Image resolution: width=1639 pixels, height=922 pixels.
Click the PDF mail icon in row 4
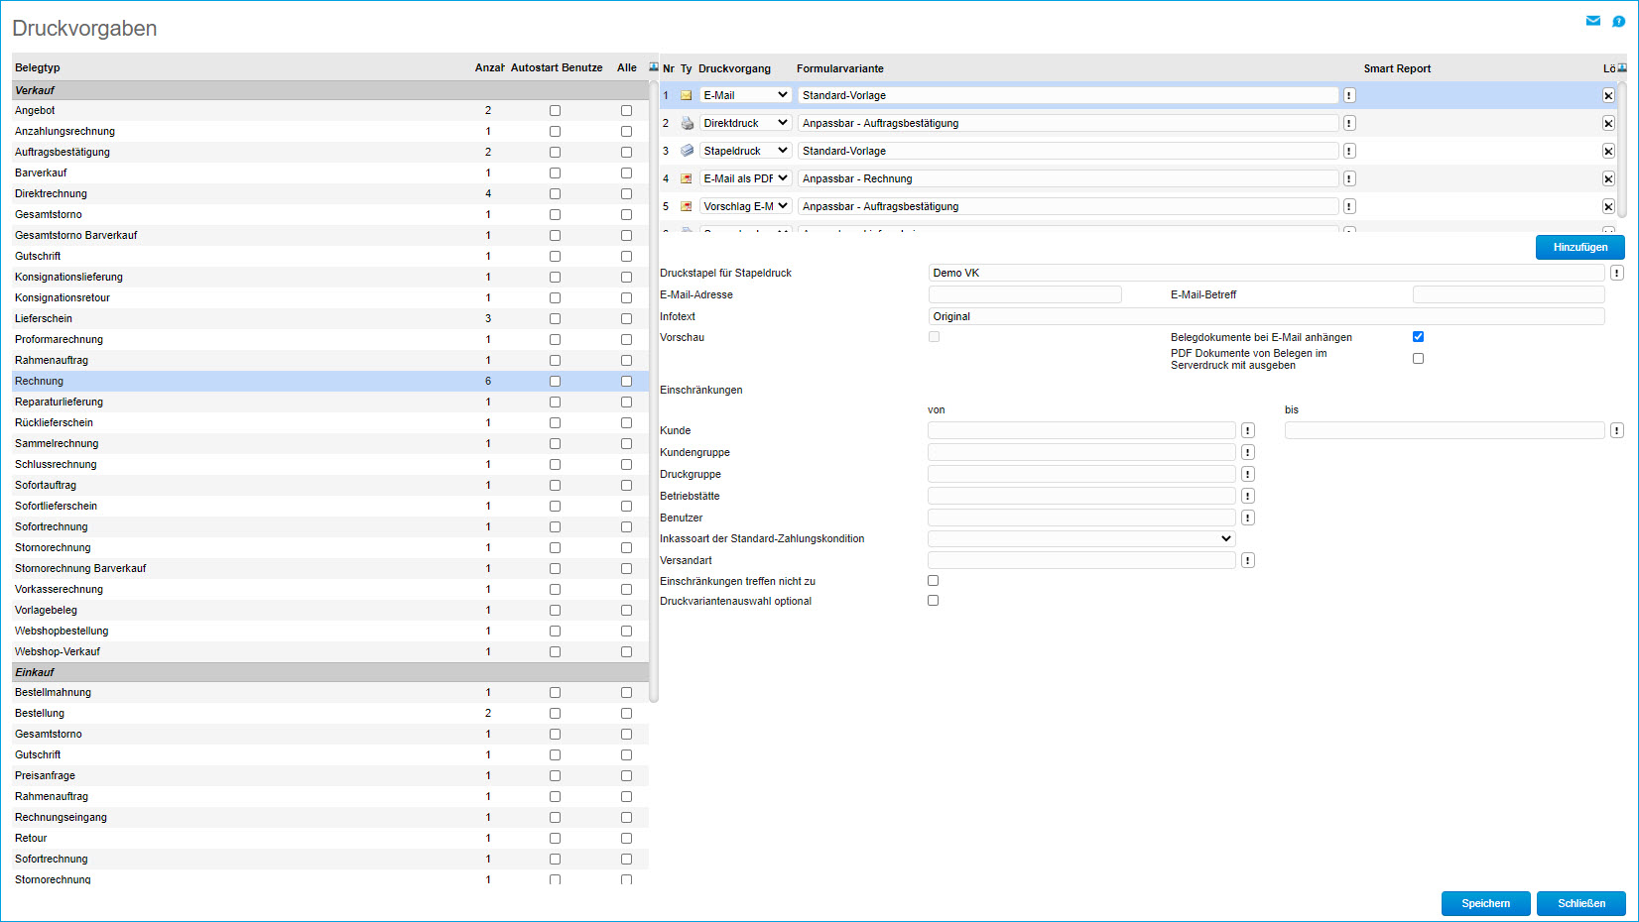point(686,178)
